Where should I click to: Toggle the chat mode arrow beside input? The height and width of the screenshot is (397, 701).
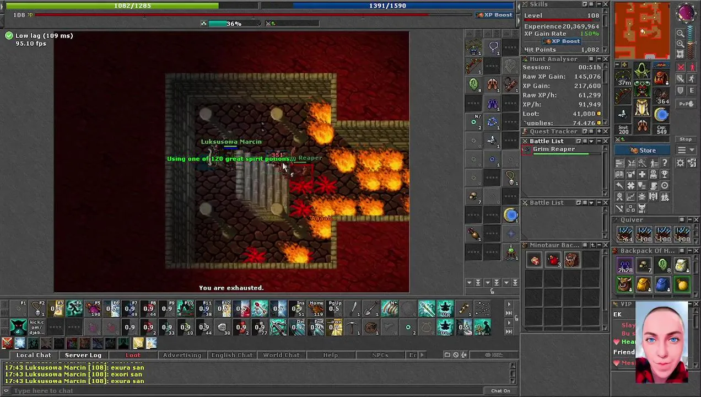pyautogui.click(x=7, y=391)
